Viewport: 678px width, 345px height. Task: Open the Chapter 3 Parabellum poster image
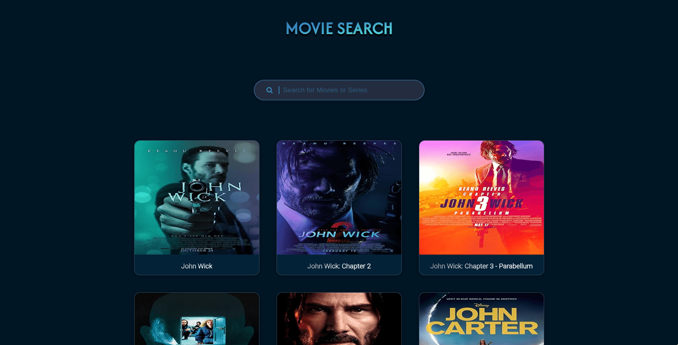tap(482, 198)
